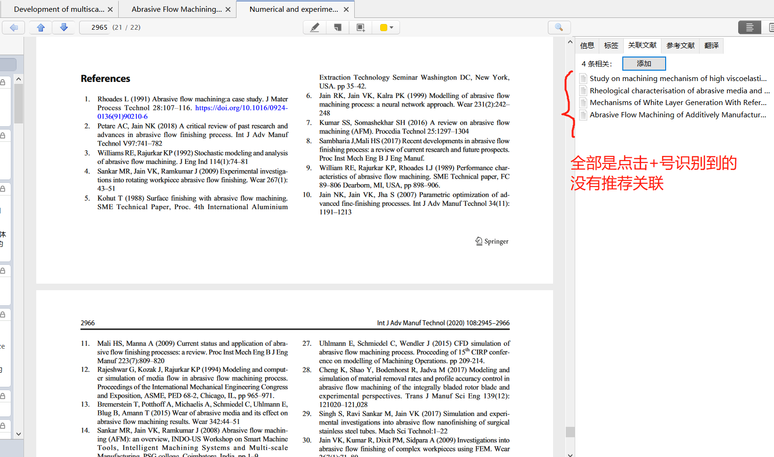The width and height of the screenshot is (774, 457).
Task: Click document icon beside 'Abrasive Flow Machining of Additively'
Action: pyautogui.click(x=583, y=114)
